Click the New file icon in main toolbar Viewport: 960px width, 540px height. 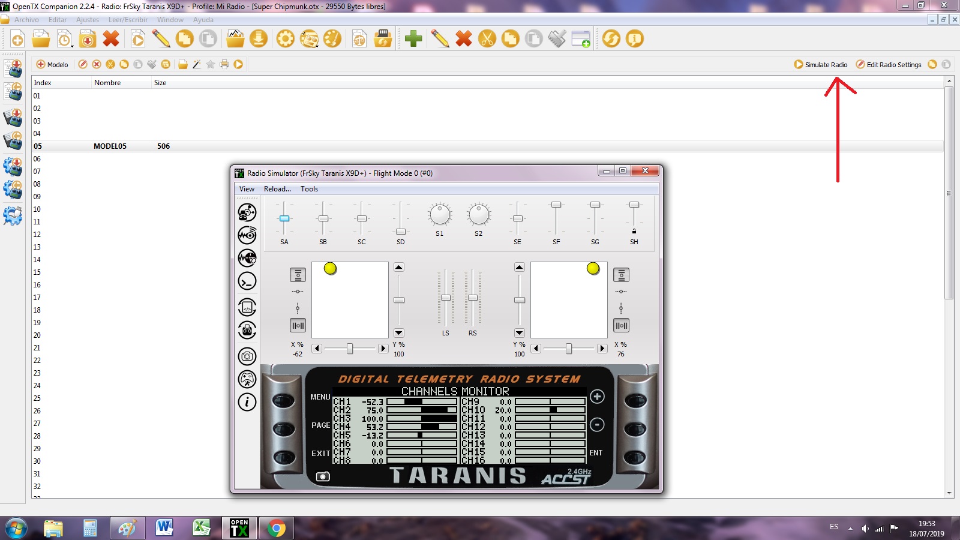tap(17, 40)
